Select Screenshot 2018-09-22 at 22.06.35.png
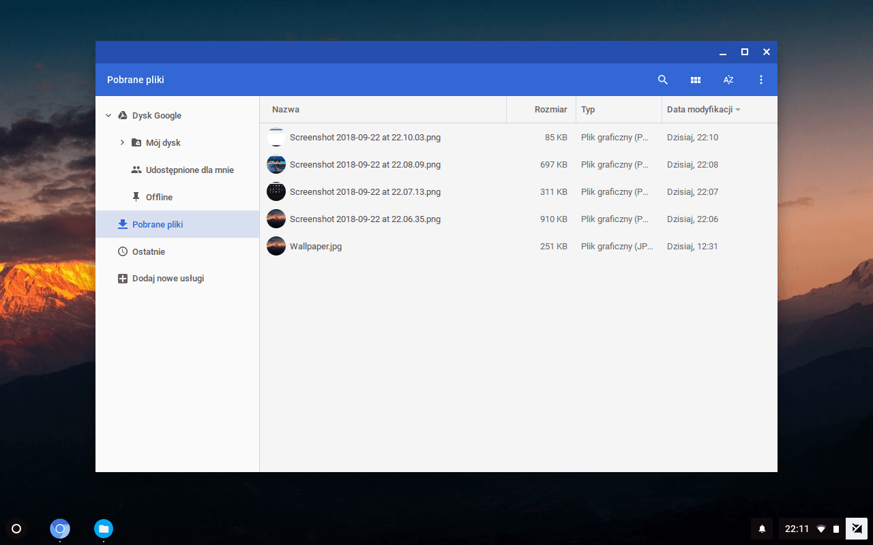This screenshot has width=873, height=545. 365,219
